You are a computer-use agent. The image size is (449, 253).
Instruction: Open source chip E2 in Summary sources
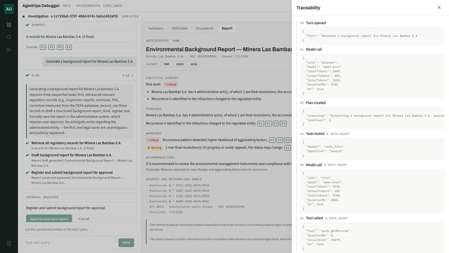[x=52, y=47]
